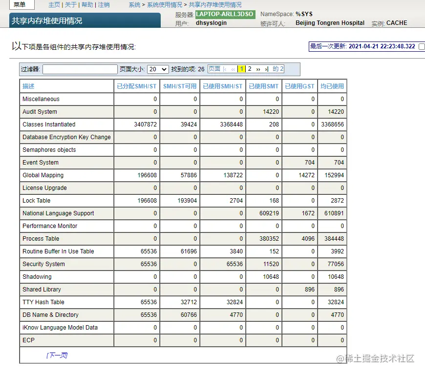Jump to last page pager icon
Viewport: 425px width, 374px height.
(x=267, y=69)
